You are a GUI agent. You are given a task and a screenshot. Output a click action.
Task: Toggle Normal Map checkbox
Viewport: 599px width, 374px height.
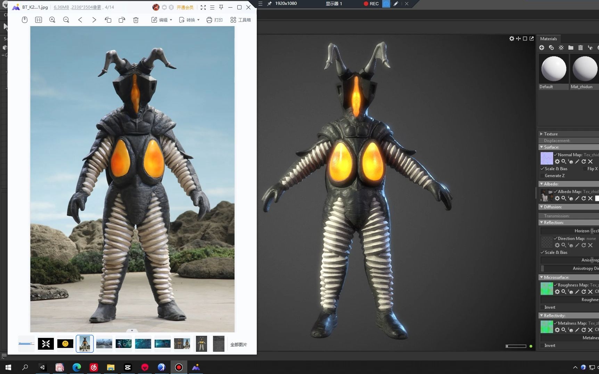pyautogui.click(x=556, y=155)
